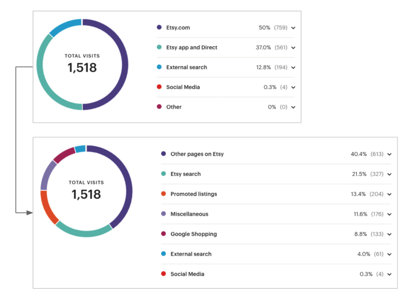Expand the Etsy.com row chevron
This screenshot has width=414, height=302.
tap(293, 28)
